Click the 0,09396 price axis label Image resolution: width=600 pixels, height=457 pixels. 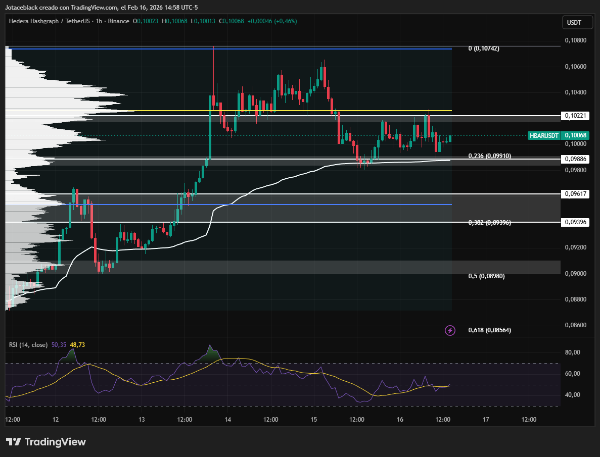575,222
